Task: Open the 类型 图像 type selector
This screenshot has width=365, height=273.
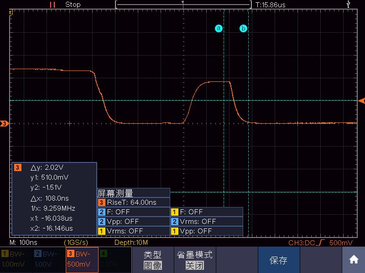Action: point(153,259)
